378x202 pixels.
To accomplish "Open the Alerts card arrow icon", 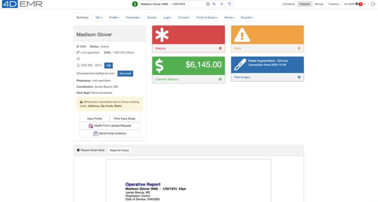I will (x=299, y=48).
